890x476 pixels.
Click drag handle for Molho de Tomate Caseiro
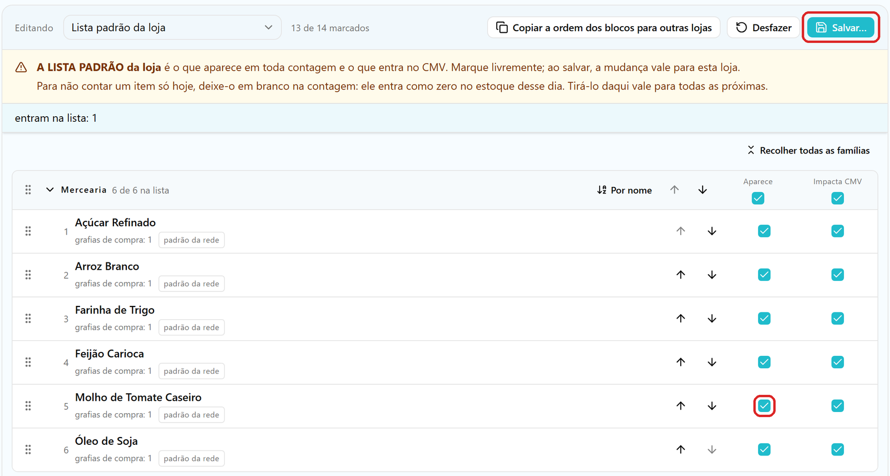pos(28,406)
